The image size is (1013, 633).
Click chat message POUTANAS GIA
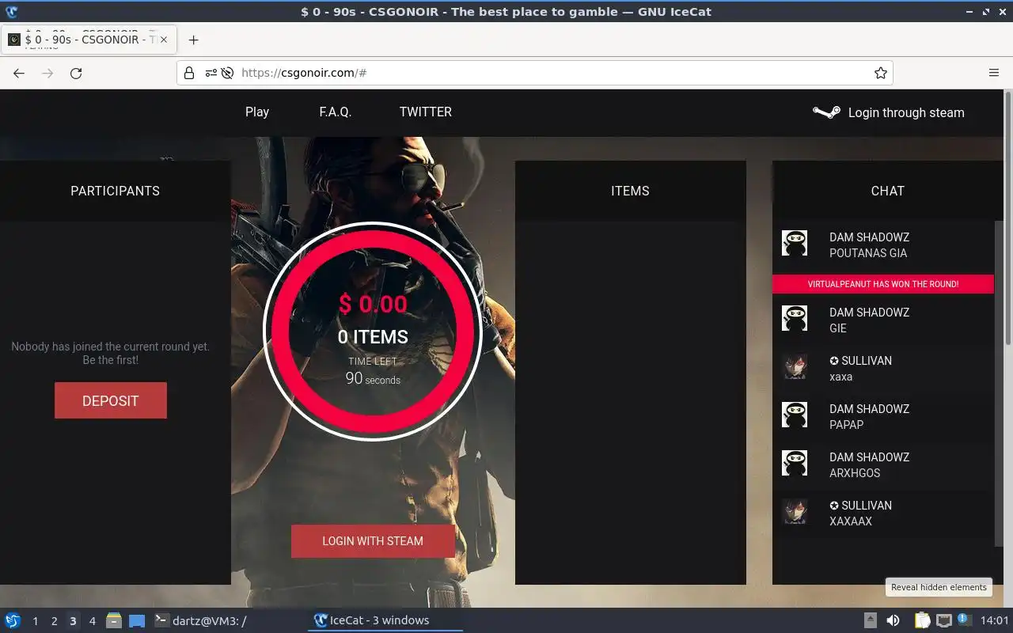(x=868, y=253)
